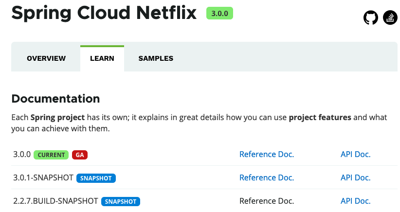
Task: Open API Doc for 2.2.7.BUILD-SNAPSHOT
Action: coord(355,201)
